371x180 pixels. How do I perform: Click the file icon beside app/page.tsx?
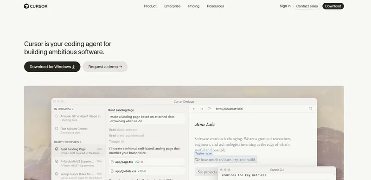pos(112,162)
